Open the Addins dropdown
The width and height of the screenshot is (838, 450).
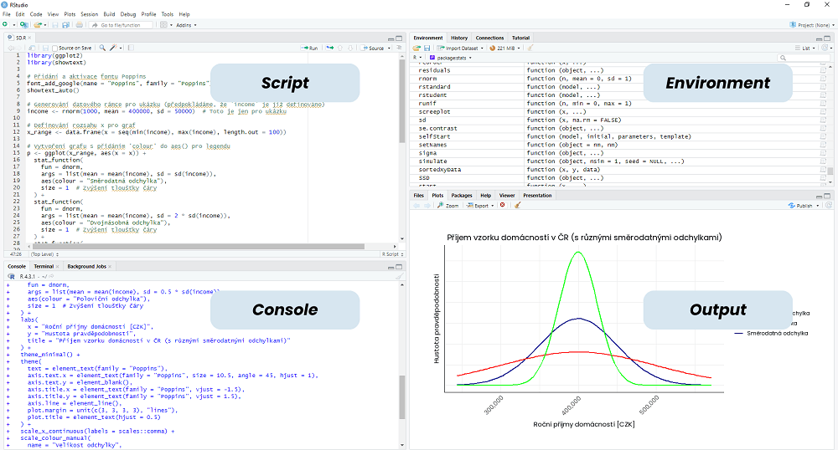point(187,25)
